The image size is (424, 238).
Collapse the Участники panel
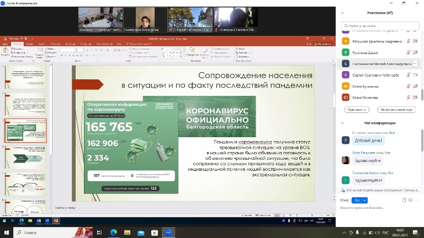pyautogui.click(x=343, y=13)
